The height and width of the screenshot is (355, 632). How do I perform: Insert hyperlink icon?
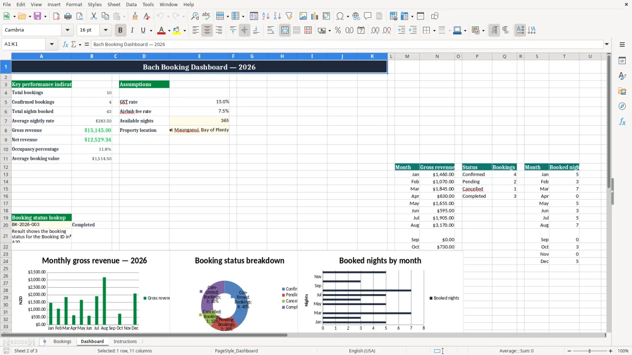356,16
